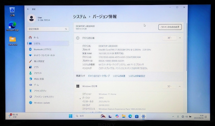This screenshot has width=215, height=126.
Task: Open Bluetooth とデバイス settings
Action: coord(48,49)
